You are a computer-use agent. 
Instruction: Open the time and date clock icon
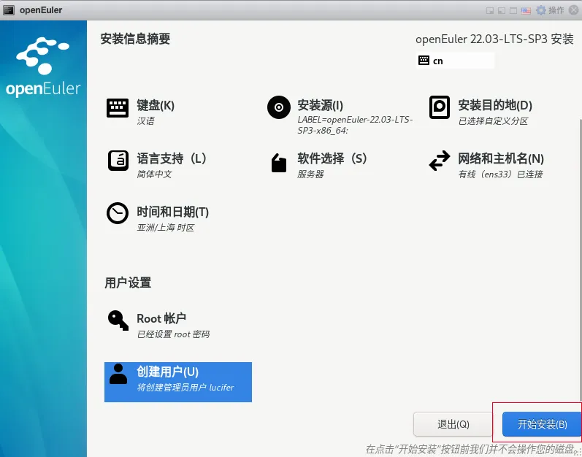click(x=118, y=213)
